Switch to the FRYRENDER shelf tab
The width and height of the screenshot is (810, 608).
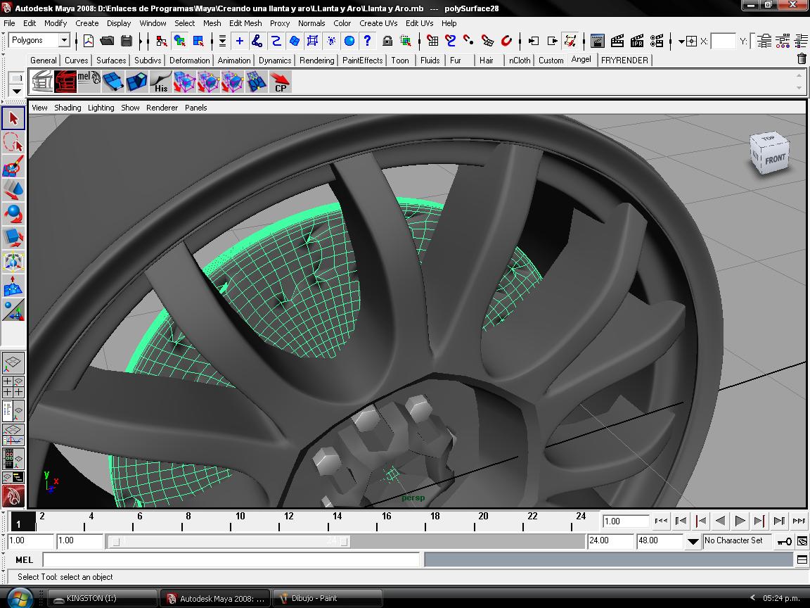pyautogui.click(x=624, y=61)
